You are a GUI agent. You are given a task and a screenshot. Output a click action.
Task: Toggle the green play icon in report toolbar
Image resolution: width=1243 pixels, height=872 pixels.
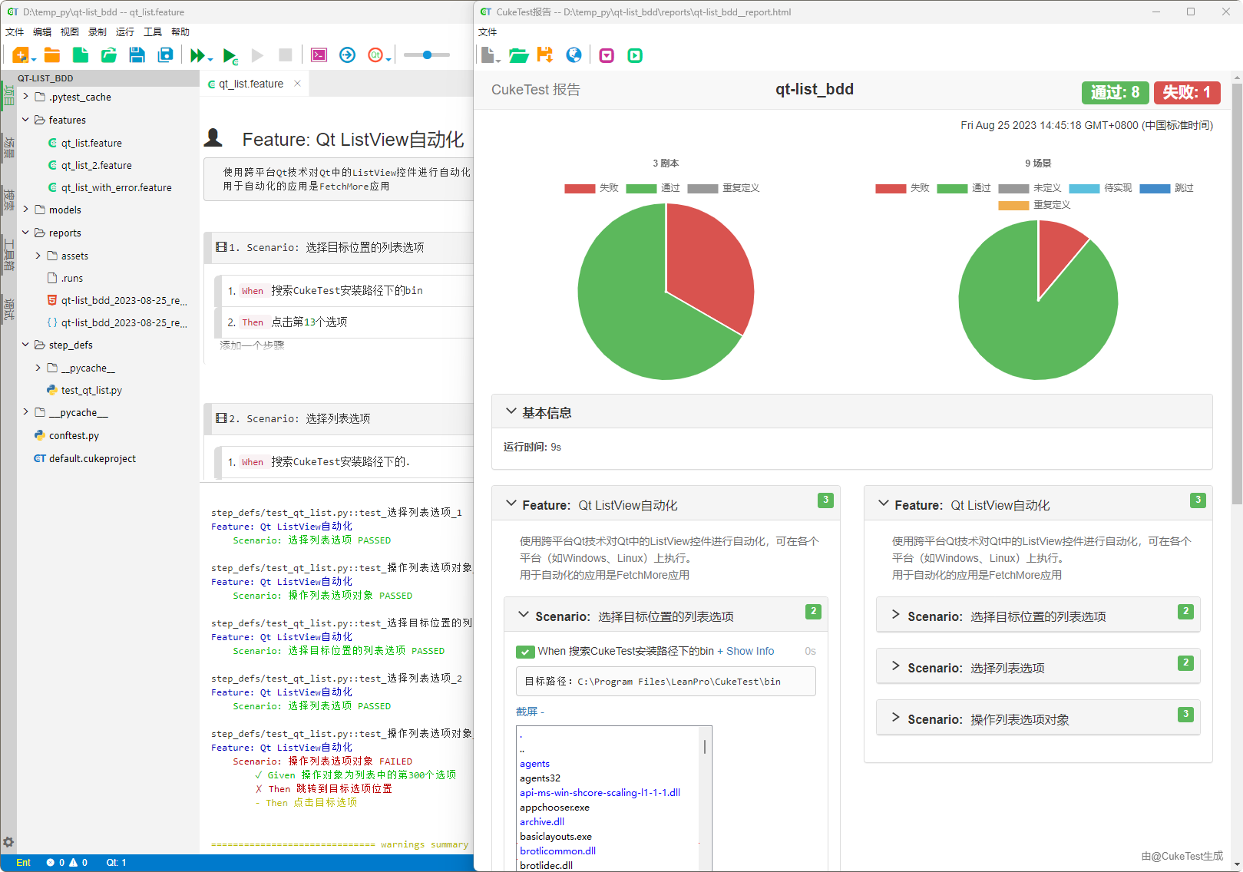tap(635, 55)
